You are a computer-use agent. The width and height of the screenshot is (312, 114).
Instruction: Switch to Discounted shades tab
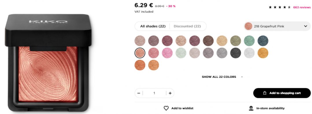tap(187, 26)
